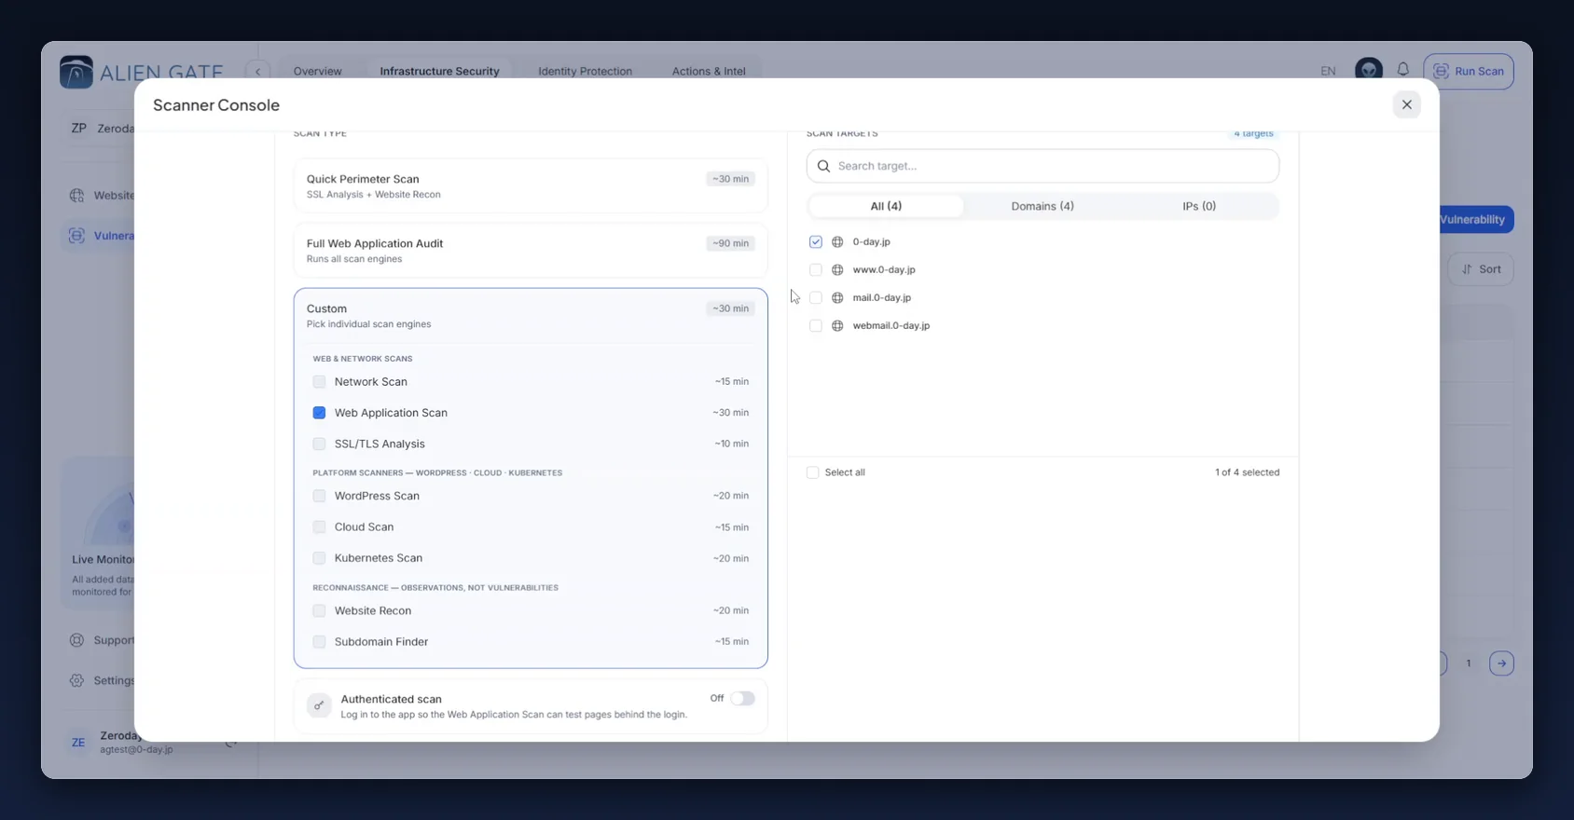This screenshot has height=820, width=1574.
Task: Open the Identity Protection tab
Action: [585, 71]
